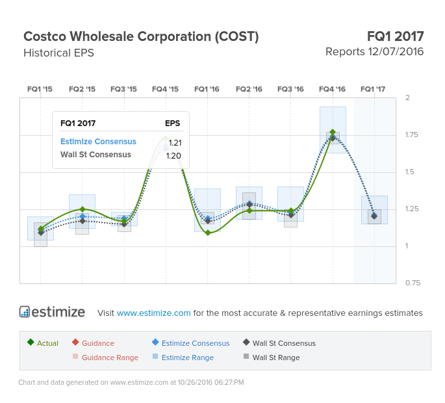Click Wall St Consensus label in tooltip

95,155
